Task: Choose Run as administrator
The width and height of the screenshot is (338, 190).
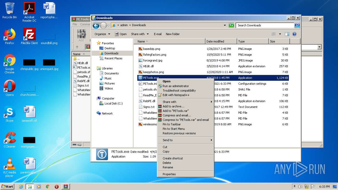Action: point(185,86)
